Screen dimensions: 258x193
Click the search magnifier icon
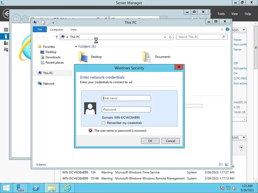point(223,37)
